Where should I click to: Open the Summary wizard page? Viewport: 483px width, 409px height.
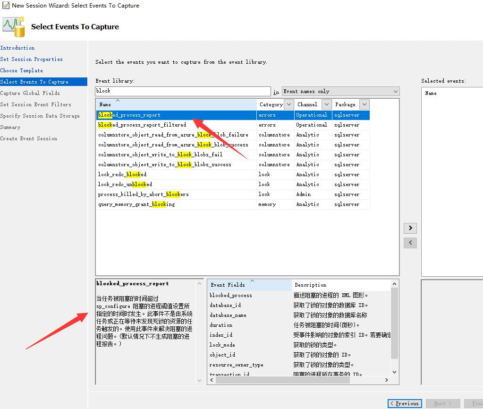(x=10, y=128)
